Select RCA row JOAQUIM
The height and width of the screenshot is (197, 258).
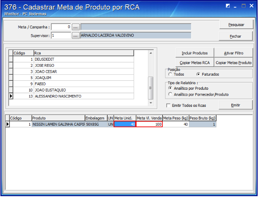(72, 78)
